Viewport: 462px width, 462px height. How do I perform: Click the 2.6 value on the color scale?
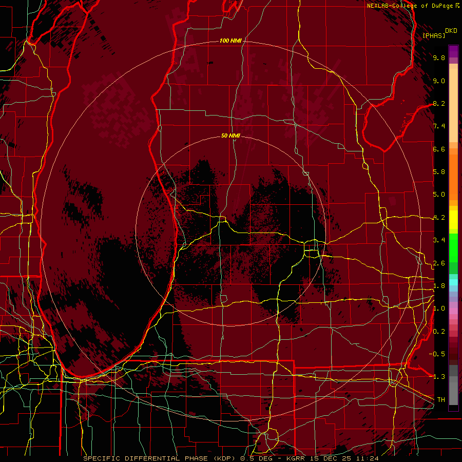439,263
